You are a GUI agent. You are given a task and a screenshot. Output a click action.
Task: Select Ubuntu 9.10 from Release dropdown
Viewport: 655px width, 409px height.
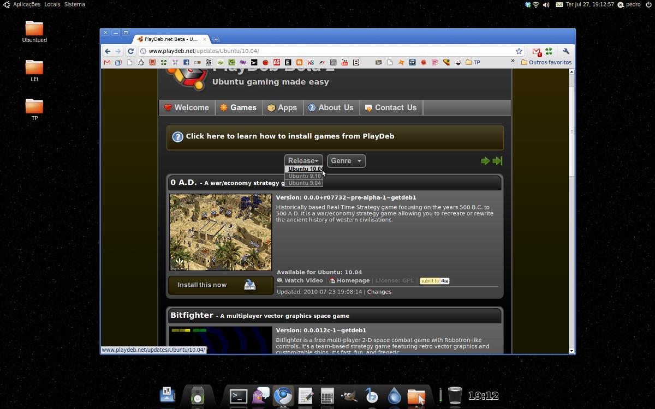click(304, 176)
